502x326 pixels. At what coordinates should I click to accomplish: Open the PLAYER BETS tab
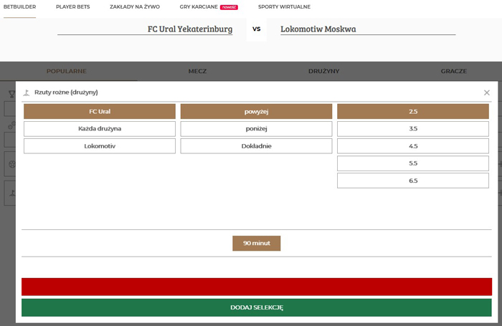72,6
